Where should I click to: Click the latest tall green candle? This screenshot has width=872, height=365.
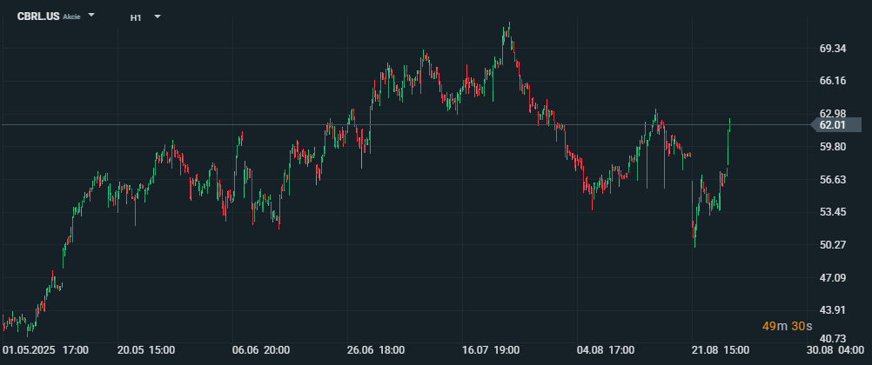(728, 143)
